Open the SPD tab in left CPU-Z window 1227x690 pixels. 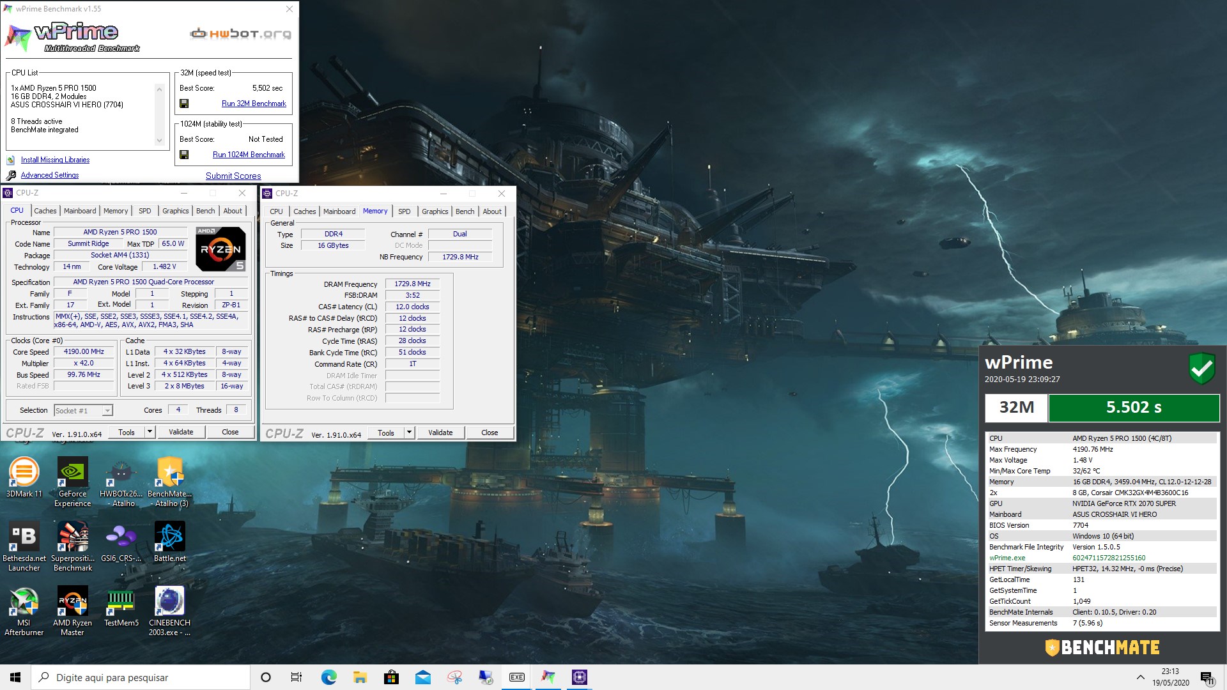145,211
